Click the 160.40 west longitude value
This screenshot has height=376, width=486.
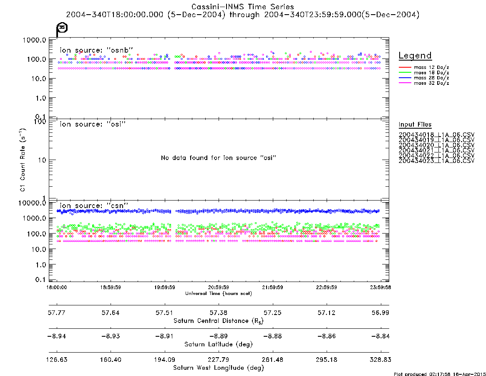click(x=111, y=360)
